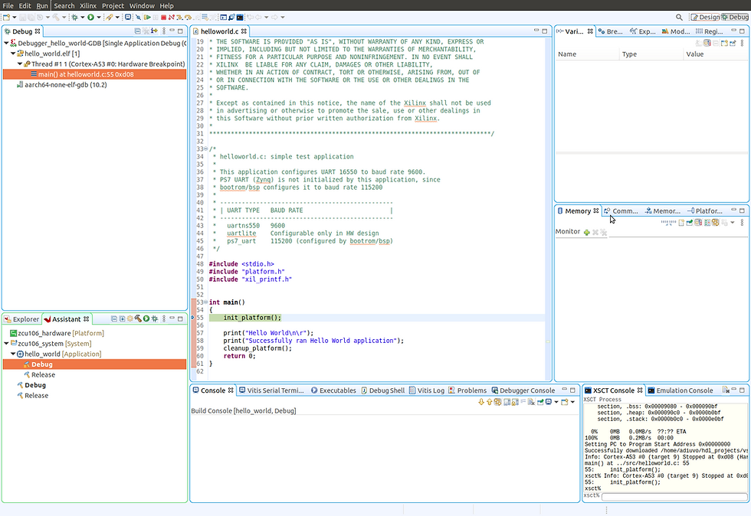The height and width of the screenshot is (516, 751).
Task: Collapse the zcu106_system tree node
Action: 6,344
